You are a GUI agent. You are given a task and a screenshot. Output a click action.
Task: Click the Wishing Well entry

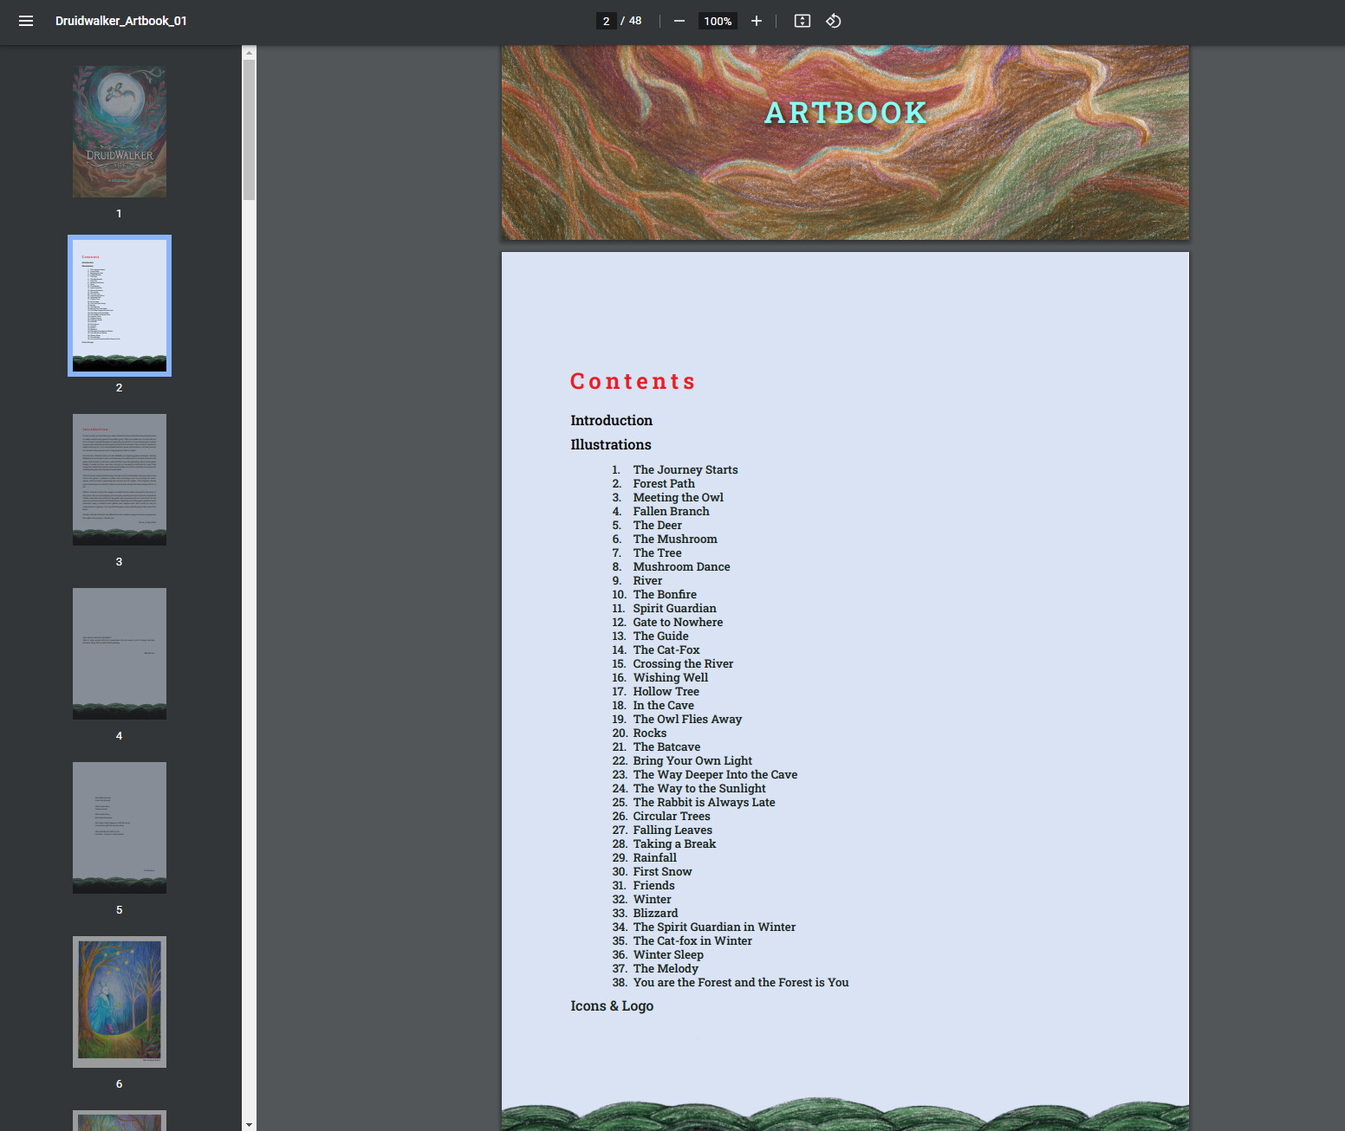670,677
